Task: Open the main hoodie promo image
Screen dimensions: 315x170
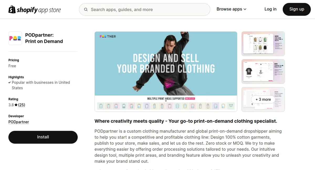Action: click(166, 71)
